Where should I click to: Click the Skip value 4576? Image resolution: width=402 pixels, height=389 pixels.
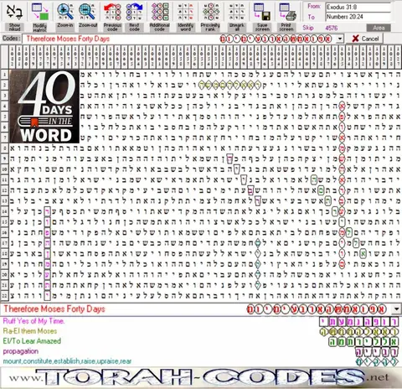332,28
